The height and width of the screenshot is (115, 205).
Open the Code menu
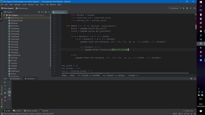point(24,4)
